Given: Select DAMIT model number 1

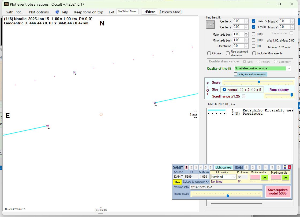Looking at the screenshot, I should (x=186, y=167).
